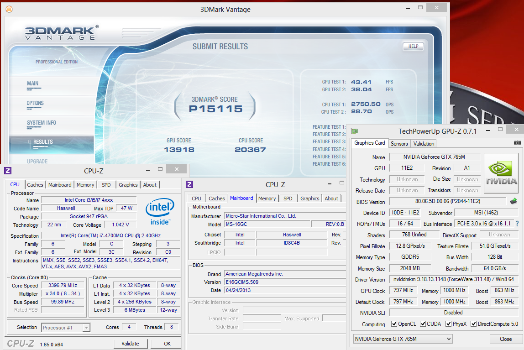Open the Memory tab in left CPU-Z
This screenshot has width=524, height=350.
pos(85,185)
